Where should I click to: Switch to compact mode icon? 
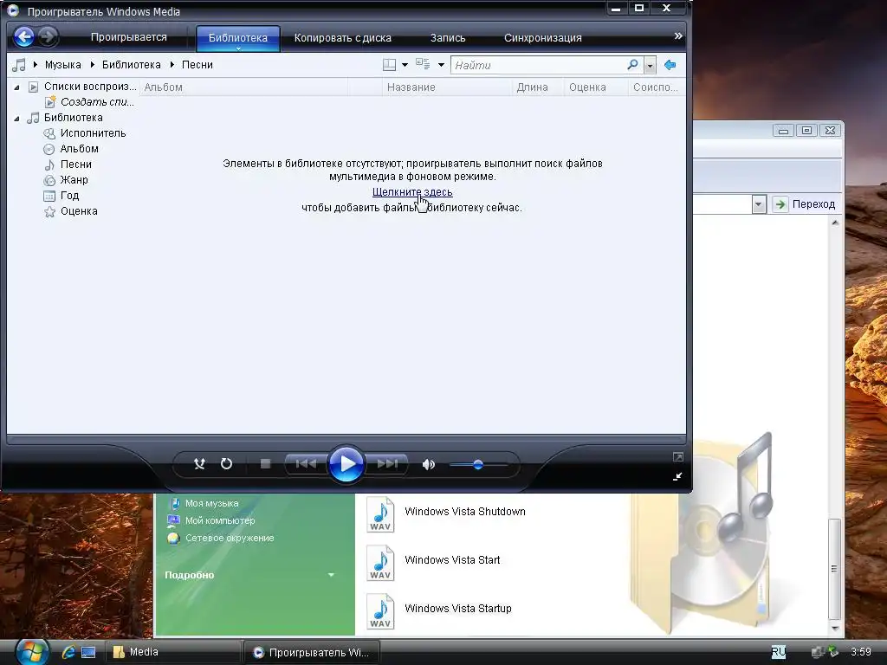pyautogui.click(x=677, y=477)
